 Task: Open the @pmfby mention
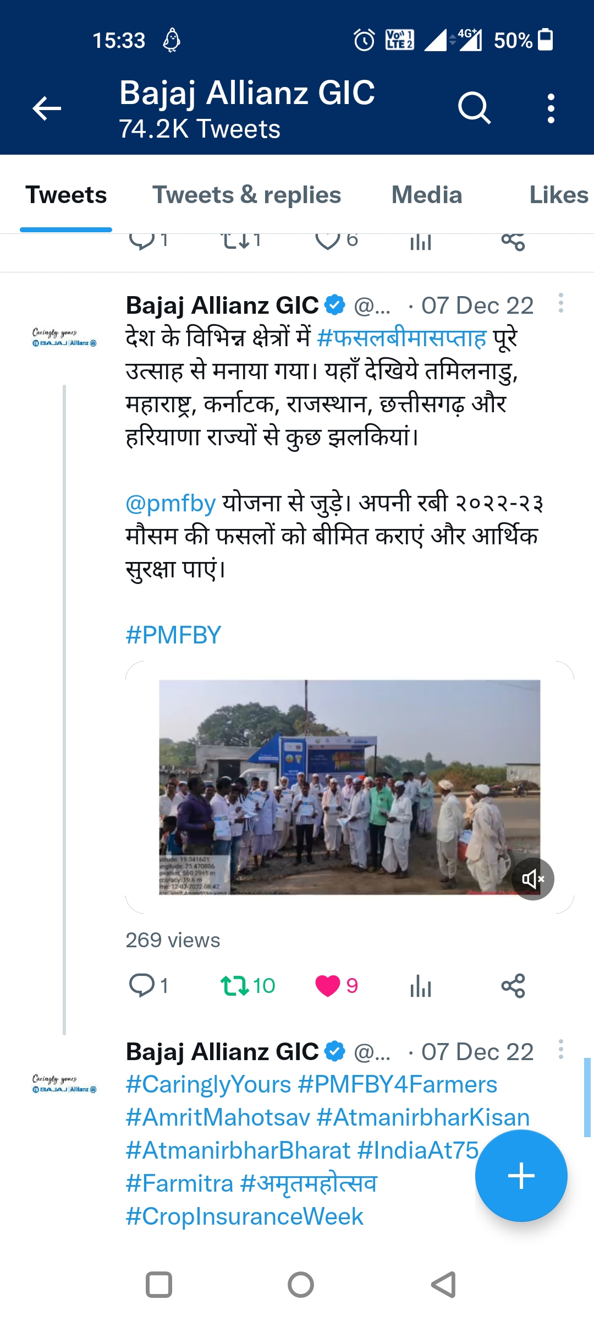tap(170, 503)
